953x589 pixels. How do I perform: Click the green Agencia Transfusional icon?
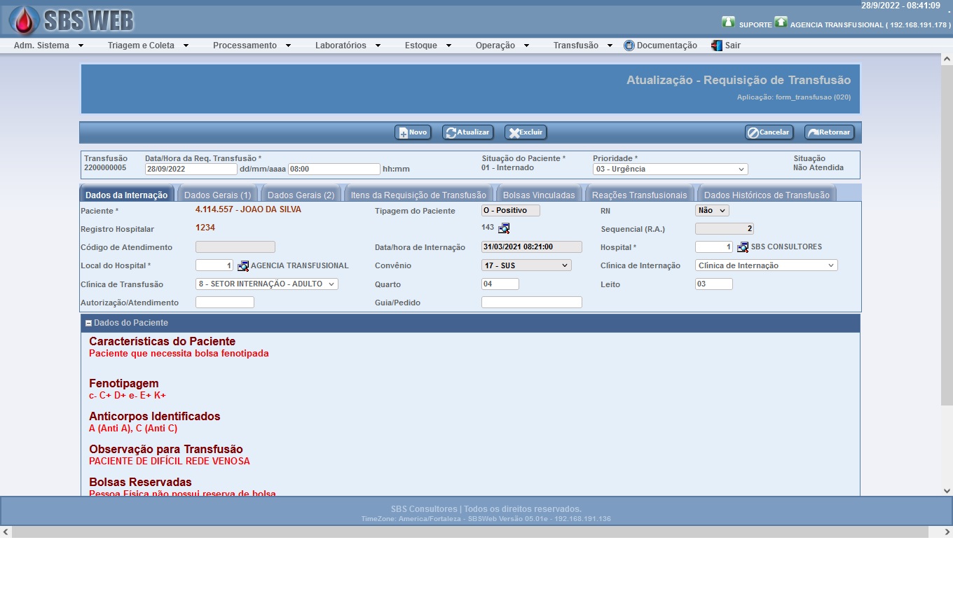click(x=781, y=22)
